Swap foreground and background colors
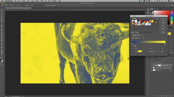This screenshot has width=174, height=97. coord(2,58)
